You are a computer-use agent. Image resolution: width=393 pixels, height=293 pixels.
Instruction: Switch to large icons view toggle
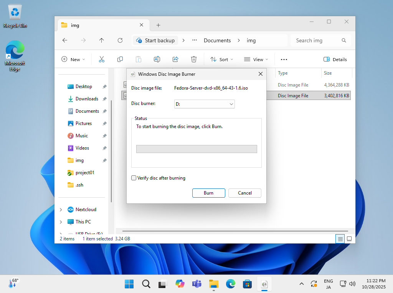point(349,239)
